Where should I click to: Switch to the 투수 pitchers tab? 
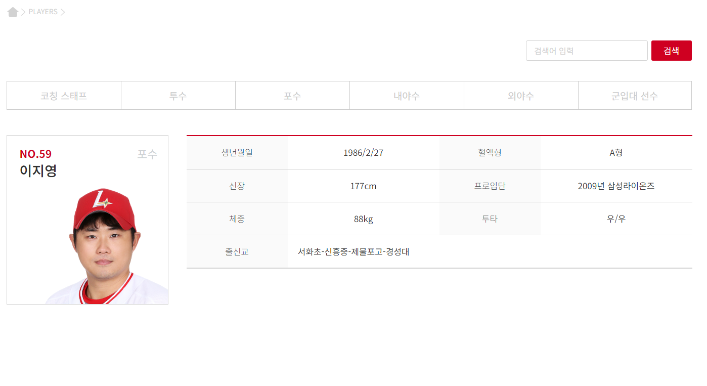178,95
